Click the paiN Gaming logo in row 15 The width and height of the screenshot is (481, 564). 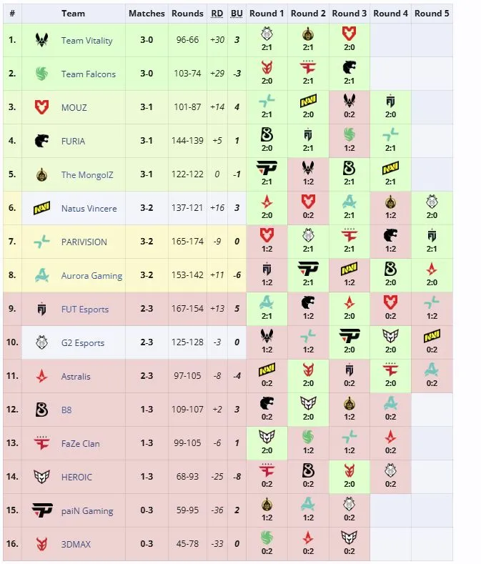coord(42,510)
